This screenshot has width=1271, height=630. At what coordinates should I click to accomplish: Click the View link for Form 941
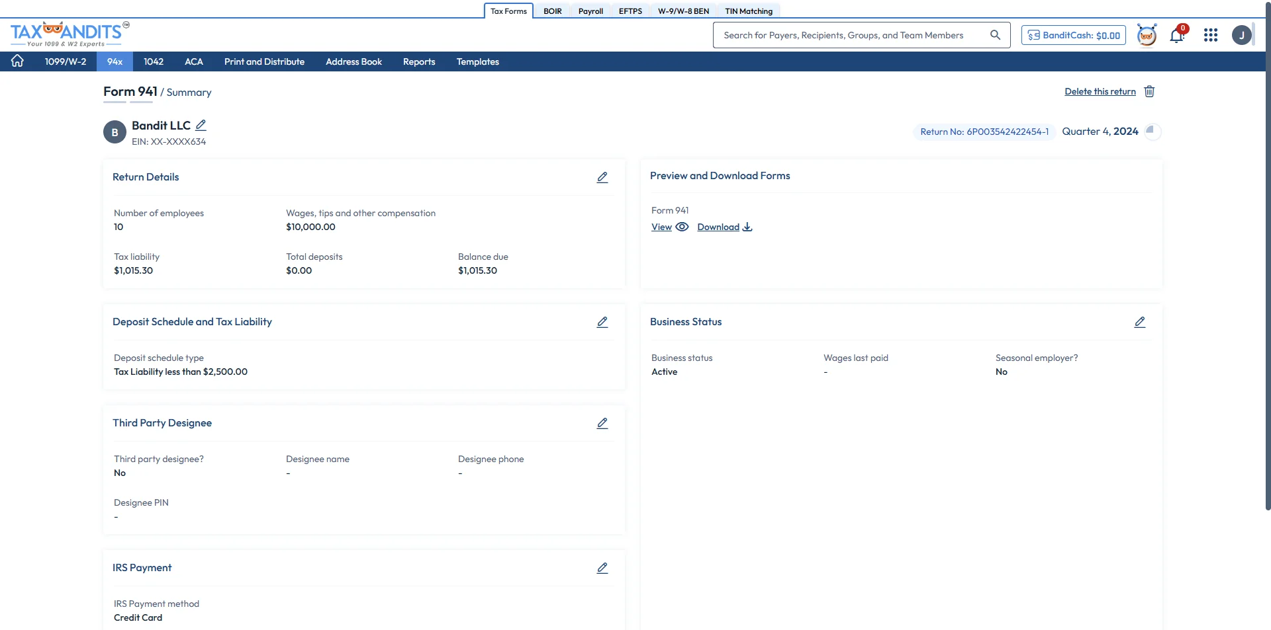661,227
